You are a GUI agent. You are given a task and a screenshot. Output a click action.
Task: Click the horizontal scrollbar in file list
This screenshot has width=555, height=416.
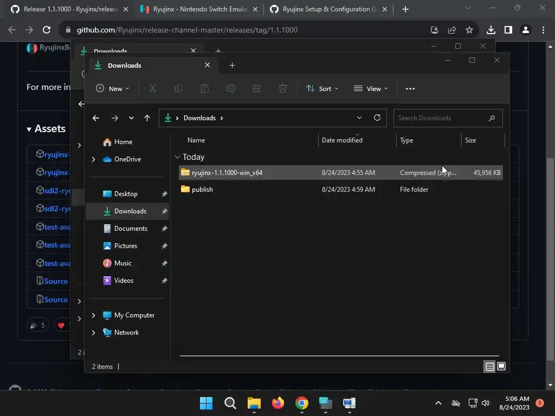(339, 355)
